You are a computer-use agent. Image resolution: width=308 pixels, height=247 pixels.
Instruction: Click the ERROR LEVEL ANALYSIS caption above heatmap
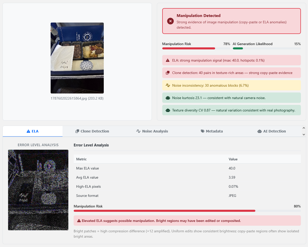click(38, 145)
